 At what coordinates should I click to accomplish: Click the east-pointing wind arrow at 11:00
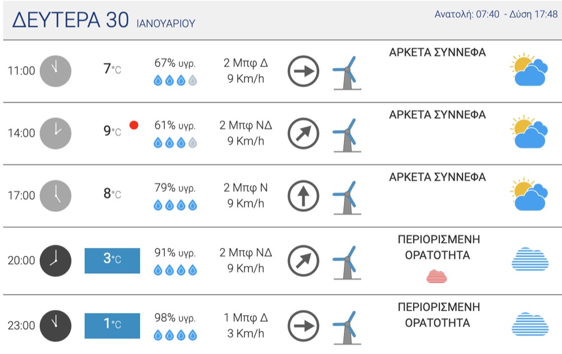click(x=303, y=71)
